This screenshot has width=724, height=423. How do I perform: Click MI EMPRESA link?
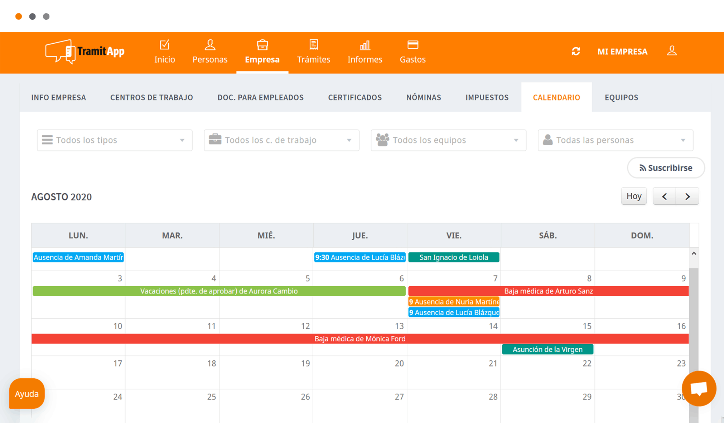point(622,52)
